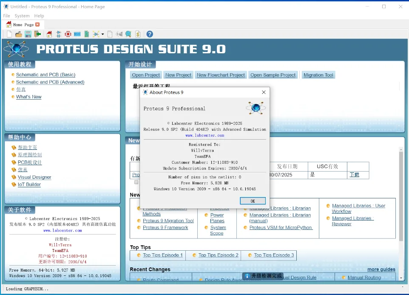Close the About Proteus 9 dialog
Screen dimensions: 409x295
tap(264, 92)
